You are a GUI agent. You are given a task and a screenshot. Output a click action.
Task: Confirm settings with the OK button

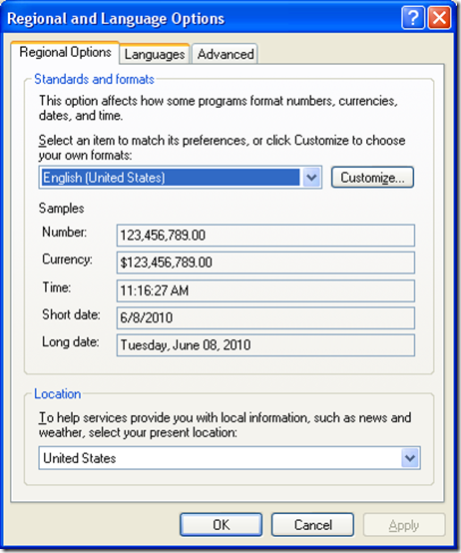tap(221, 525)
